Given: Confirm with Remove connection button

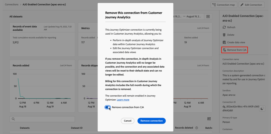Looking at the screenshot, I should tap(151, 121).
